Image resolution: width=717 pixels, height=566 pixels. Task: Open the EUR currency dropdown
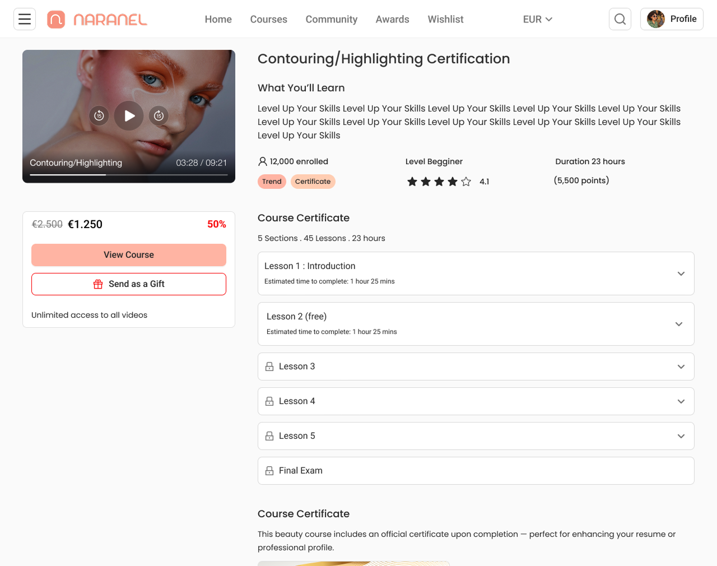[x=537, y=20]
